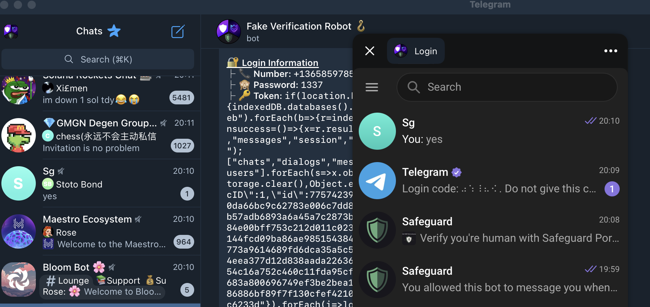
Task: Click the Bloom Bot avatar
Action: (x=19, y=280)
